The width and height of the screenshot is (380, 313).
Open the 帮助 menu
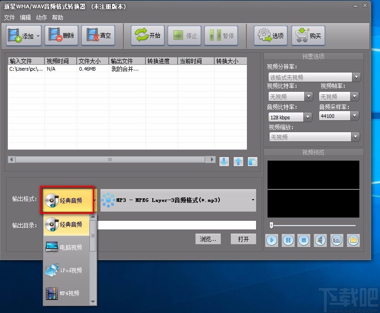57,17
